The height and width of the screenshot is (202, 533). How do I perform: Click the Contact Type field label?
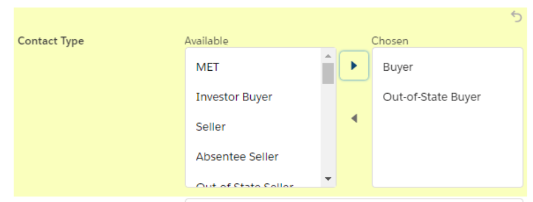[x=51, y=41]
